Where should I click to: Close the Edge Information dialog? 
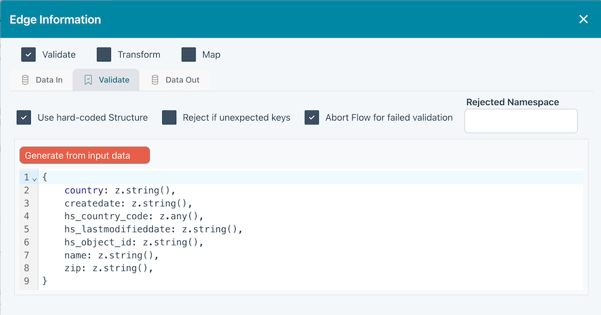(583, 19)
